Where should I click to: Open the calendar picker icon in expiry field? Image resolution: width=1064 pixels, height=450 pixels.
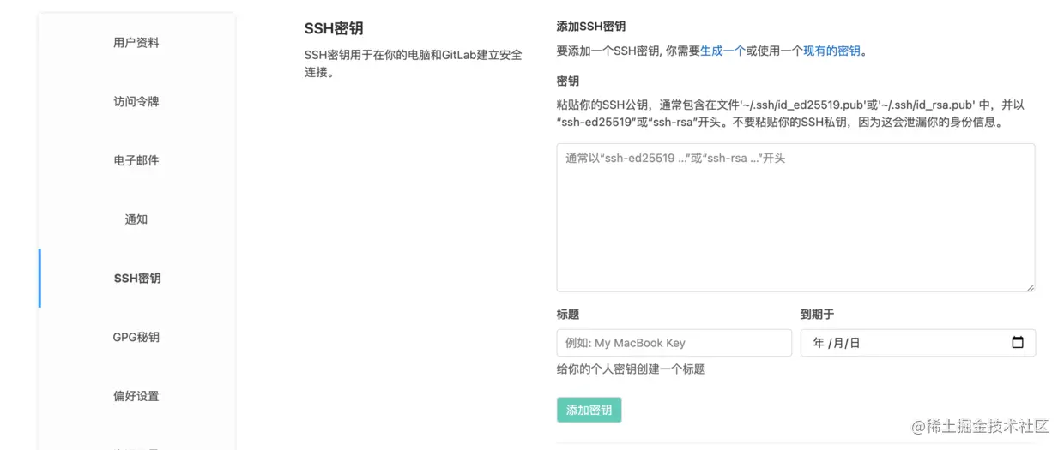click(1018, 343)
